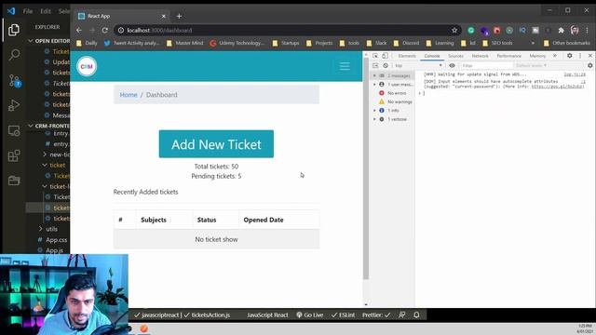The height and width of the screenshot is (335, 596).
Task: Open Default levels log dropdown
Action: [531, 65]
